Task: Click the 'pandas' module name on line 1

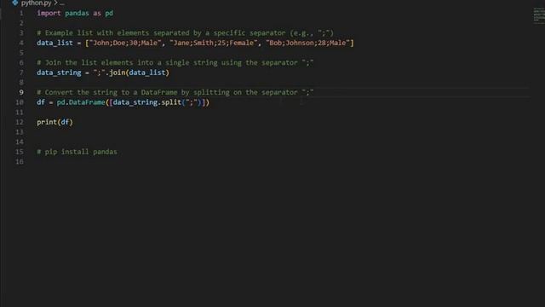Action: [77, 14]
